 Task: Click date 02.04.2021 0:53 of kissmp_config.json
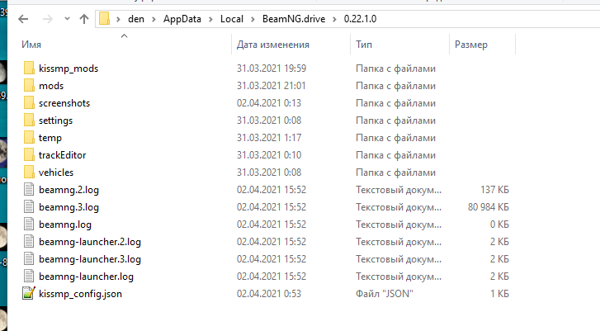pyautogui.click(x=269, y=294)
